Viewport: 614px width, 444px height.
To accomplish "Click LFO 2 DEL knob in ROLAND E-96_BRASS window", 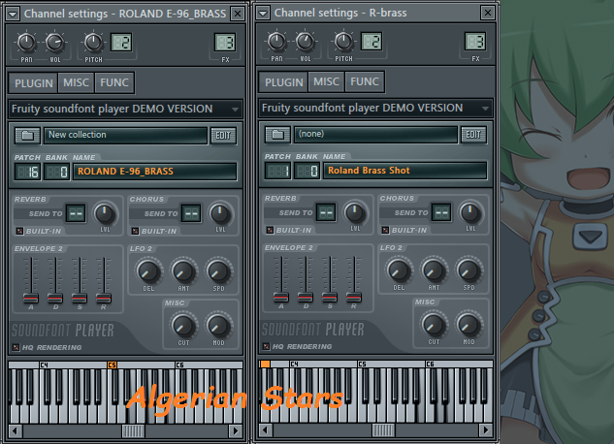I will (148, 271).
